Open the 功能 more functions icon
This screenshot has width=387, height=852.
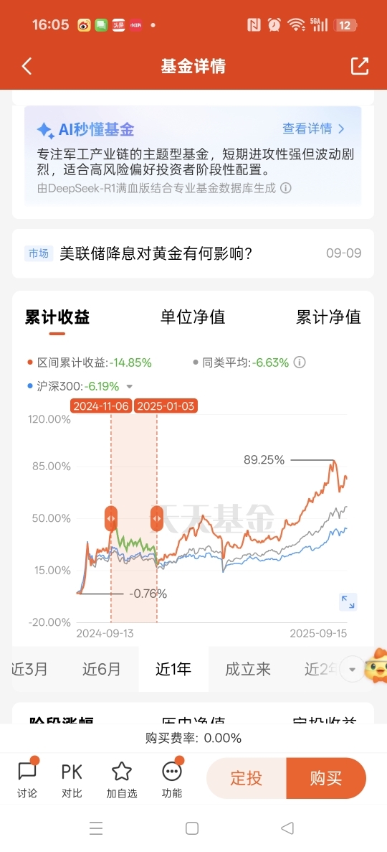172,778
